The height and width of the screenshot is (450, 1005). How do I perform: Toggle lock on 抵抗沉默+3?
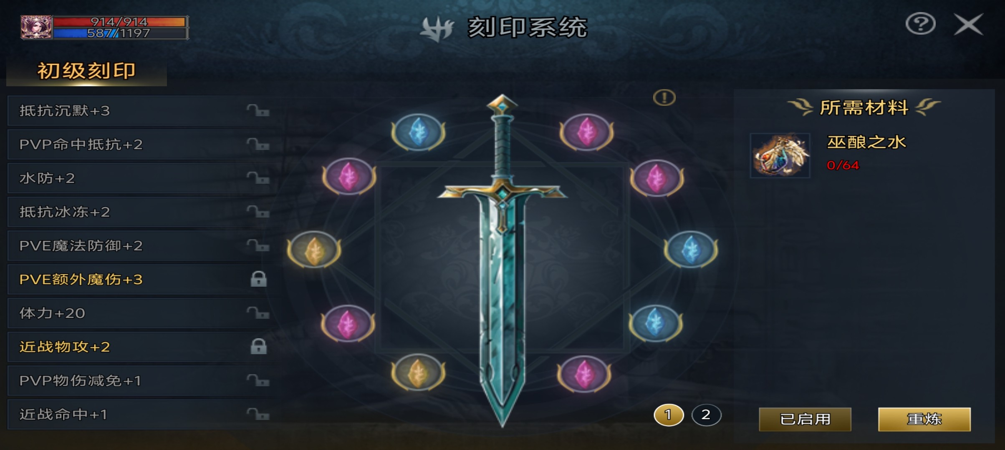click(258, 111)
